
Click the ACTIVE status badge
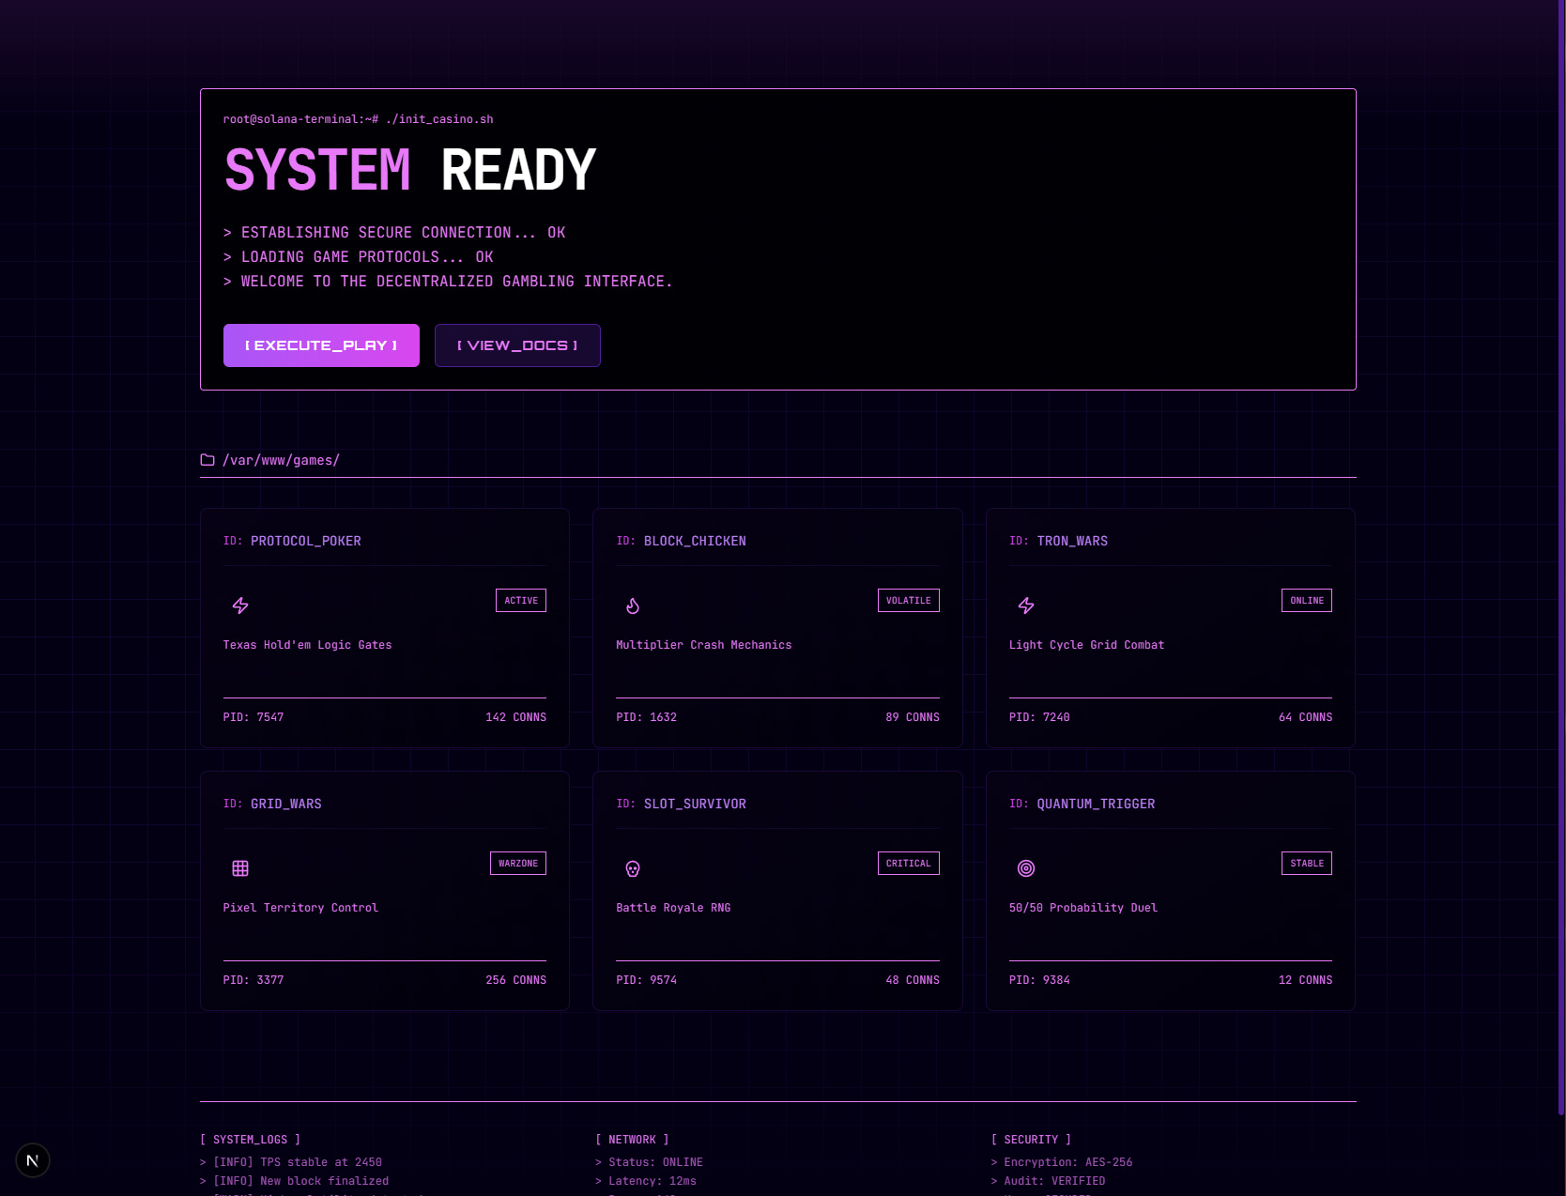coord(521,601)
